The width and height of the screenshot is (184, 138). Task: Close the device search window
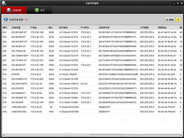coord(182,3)
